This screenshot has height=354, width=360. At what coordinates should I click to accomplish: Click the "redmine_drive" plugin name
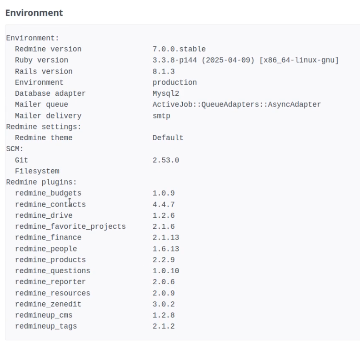point(44,216)
